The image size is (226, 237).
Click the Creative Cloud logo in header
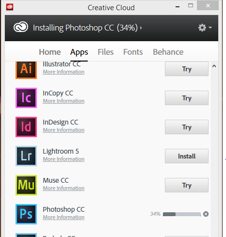click(21, 27)
